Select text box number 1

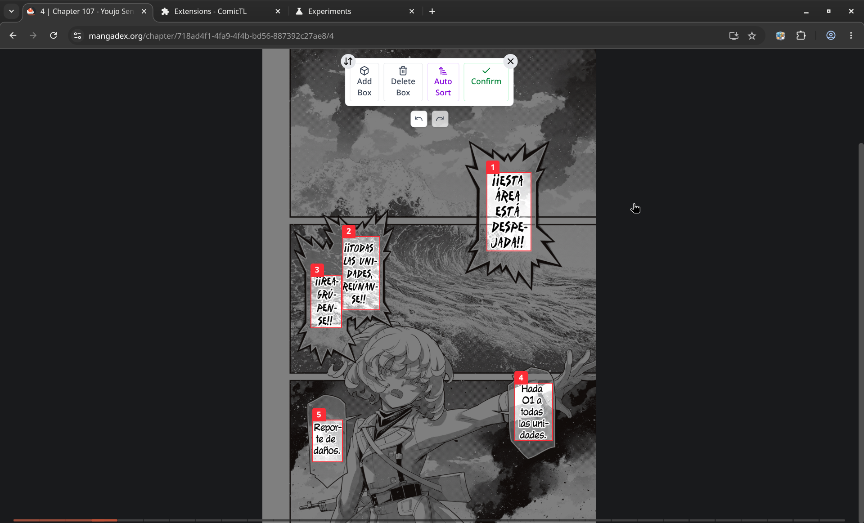509,212
